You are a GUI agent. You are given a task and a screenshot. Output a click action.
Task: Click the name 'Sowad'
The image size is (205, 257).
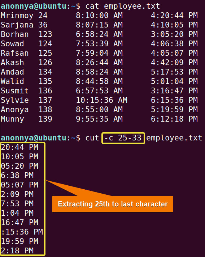(x=12, y=44)
